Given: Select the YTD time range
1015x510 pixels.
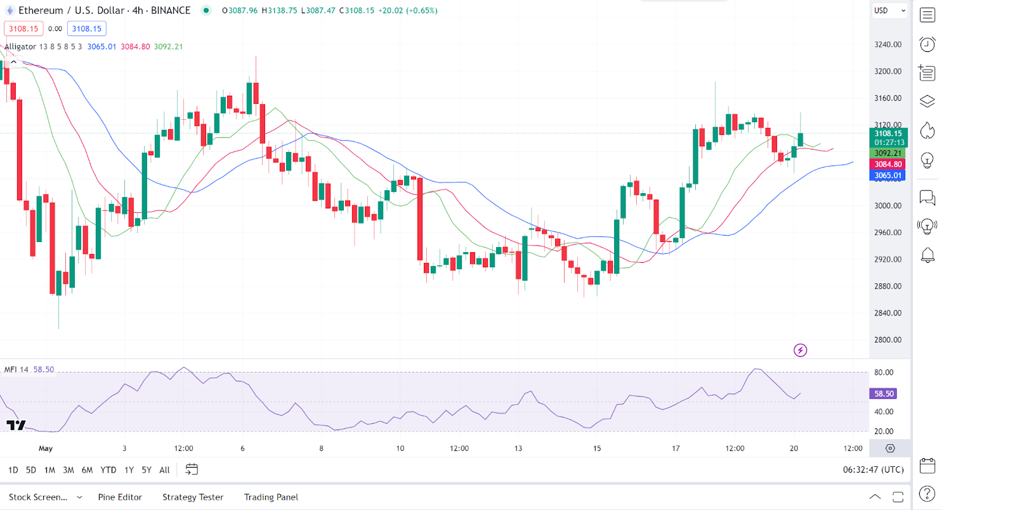Looking at the screenshot, I should point(108,470).
